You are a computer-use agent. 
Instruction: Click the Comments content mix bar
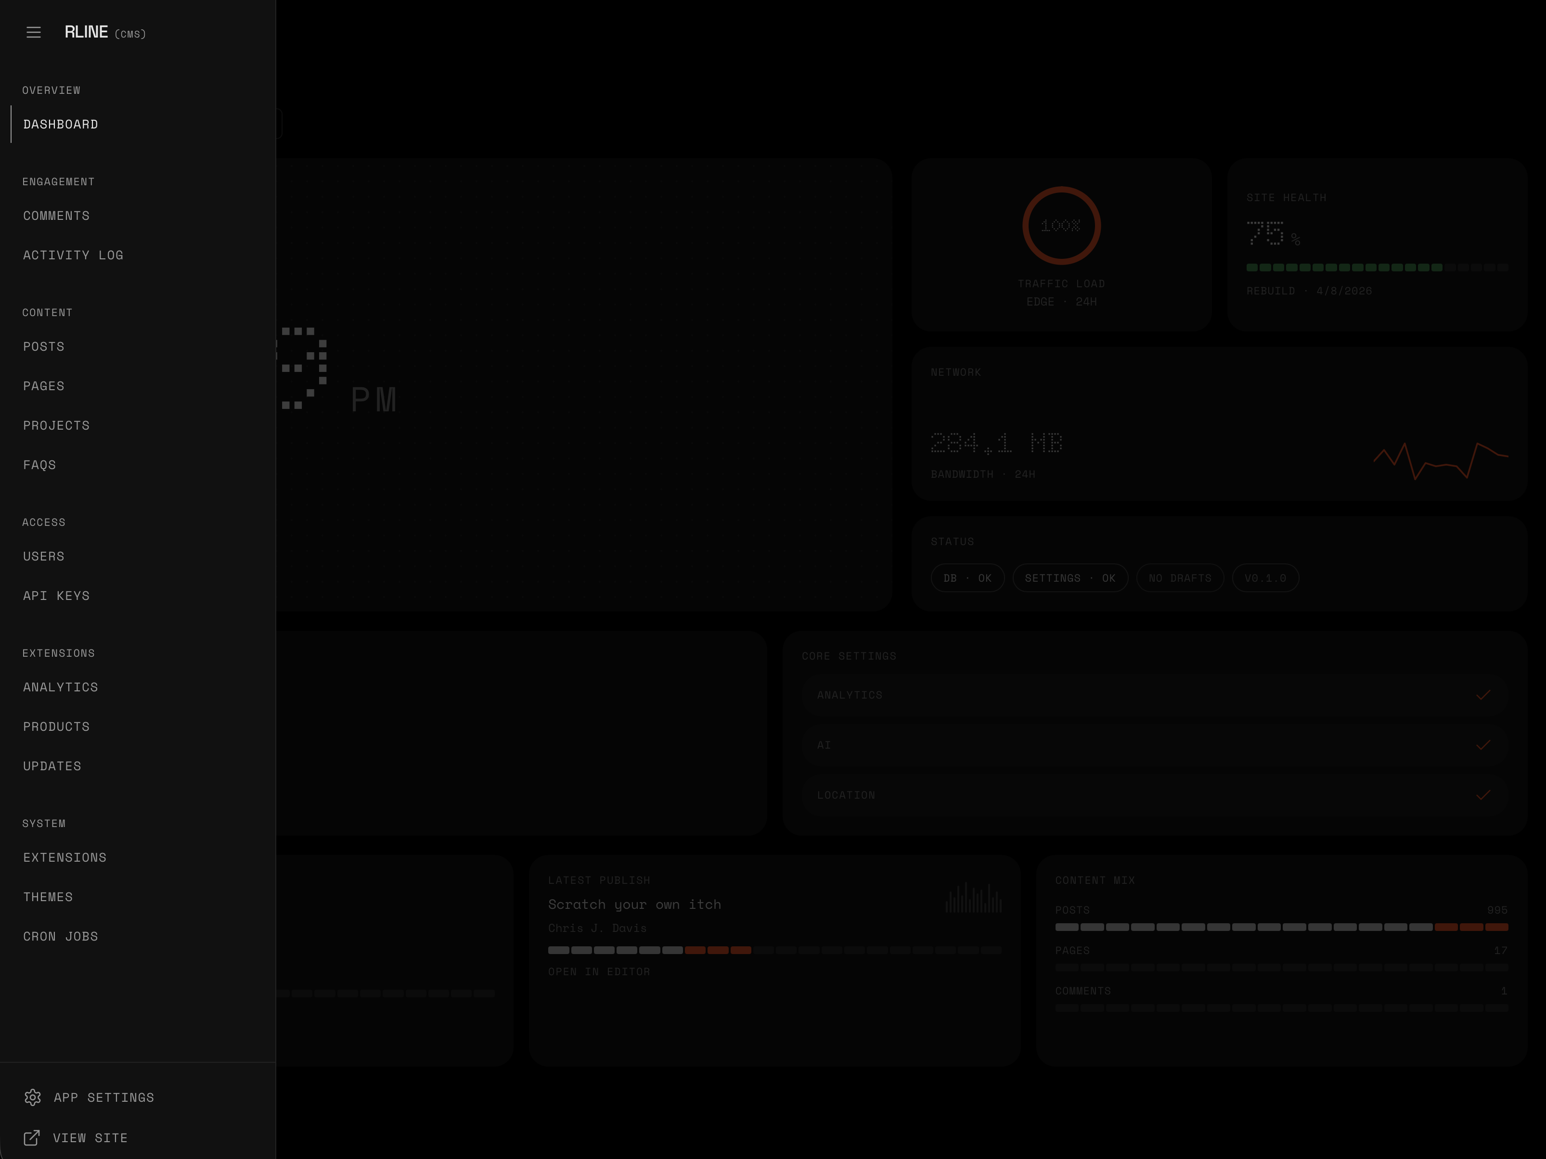click(x=1281, y=1008)
